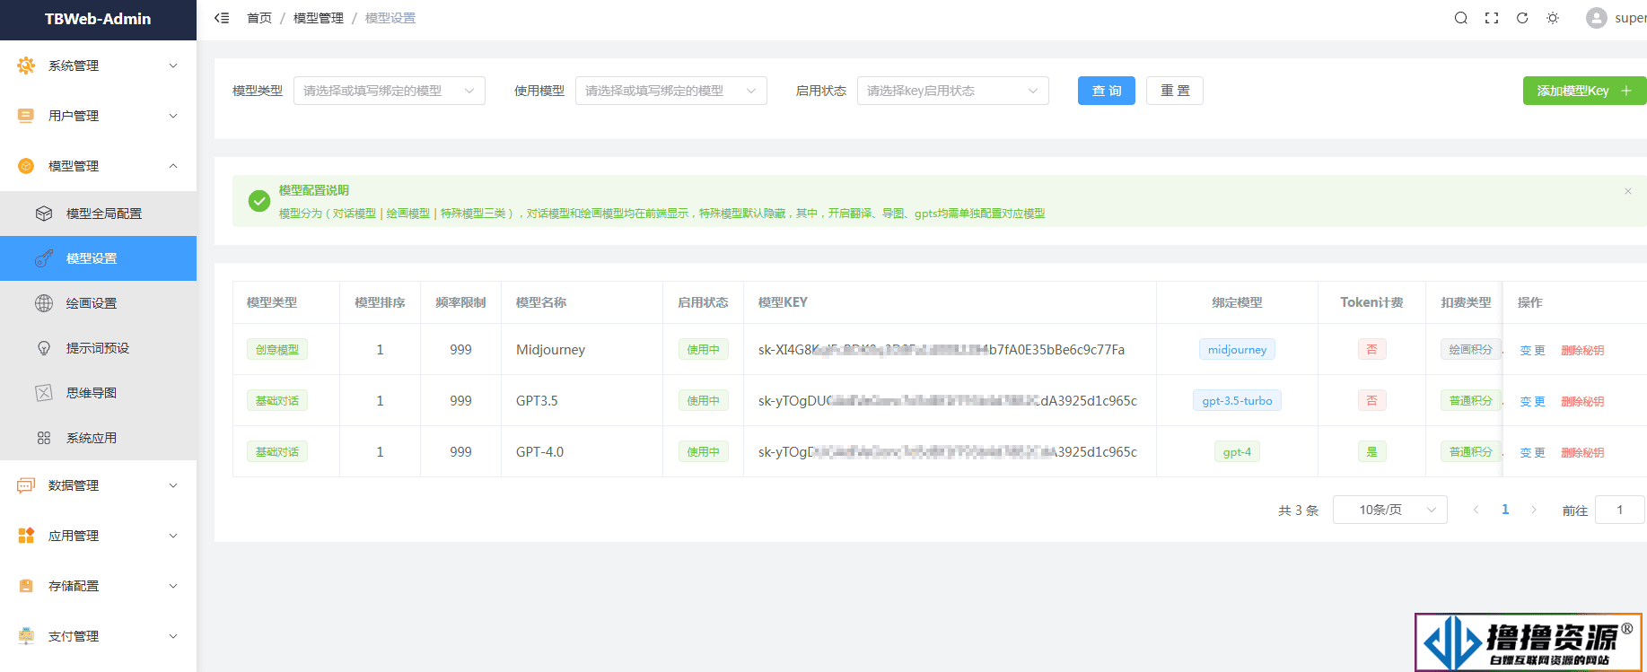Expand the 存储配置 menu chevron
The height and width of the screenshot is (672, 1647).
coord(173,586)
